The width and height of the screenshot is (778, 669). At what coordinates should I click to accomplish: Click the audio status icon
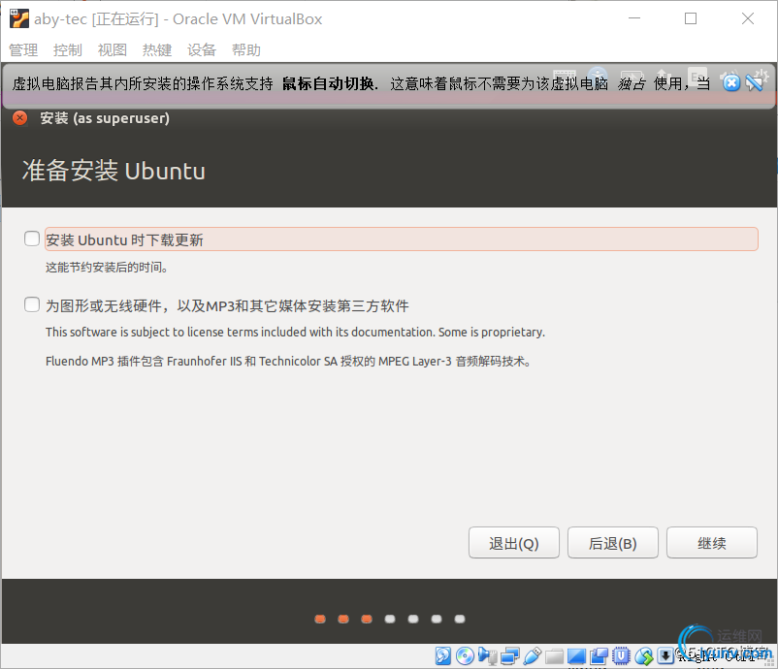point(487,655)
